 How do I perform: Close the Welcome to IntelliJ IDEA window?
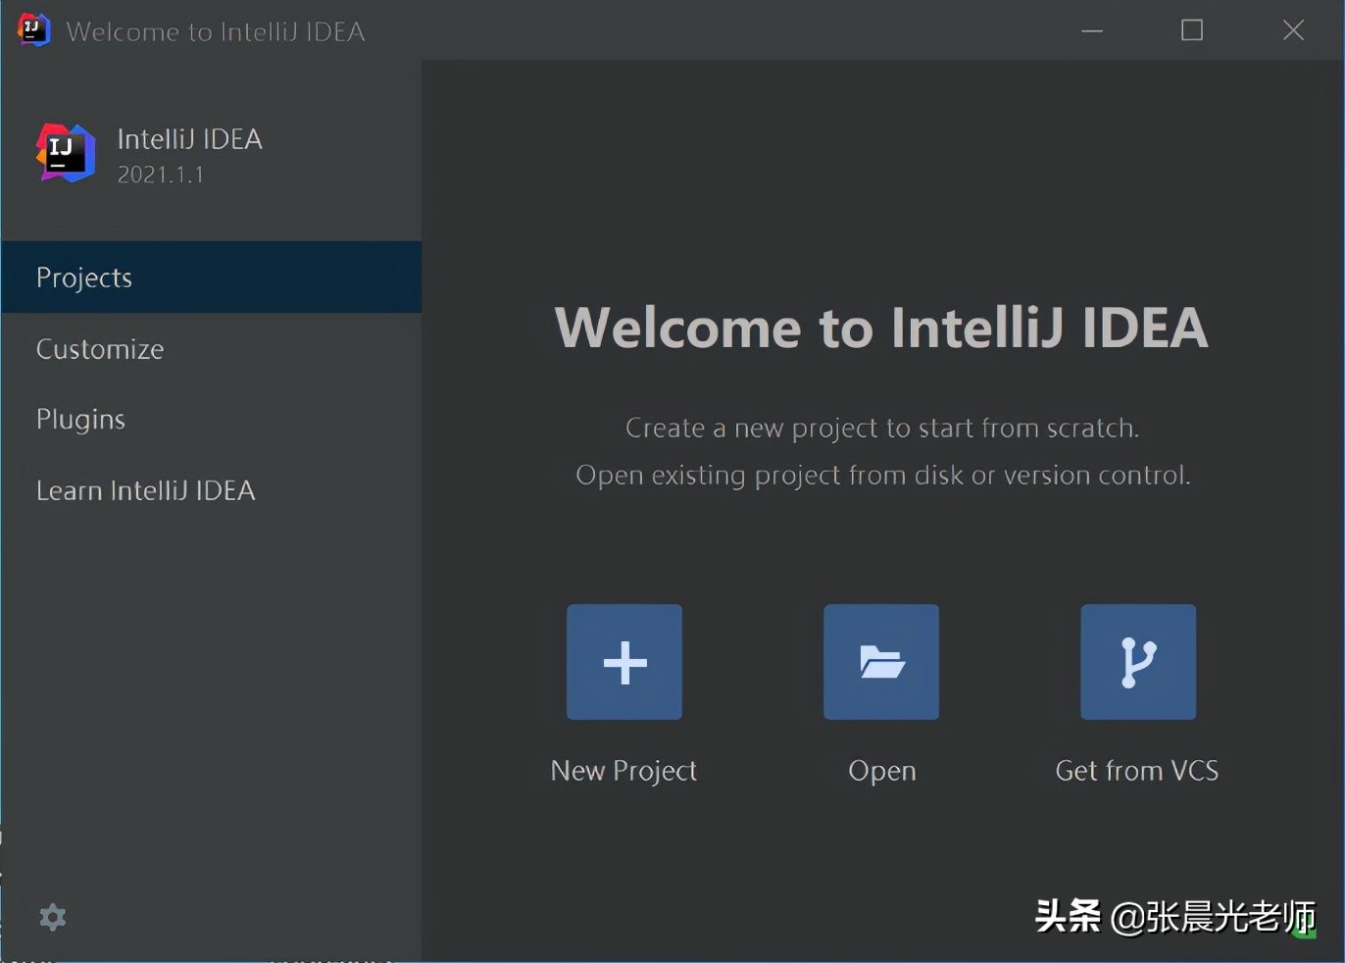tap(1293, 30)
